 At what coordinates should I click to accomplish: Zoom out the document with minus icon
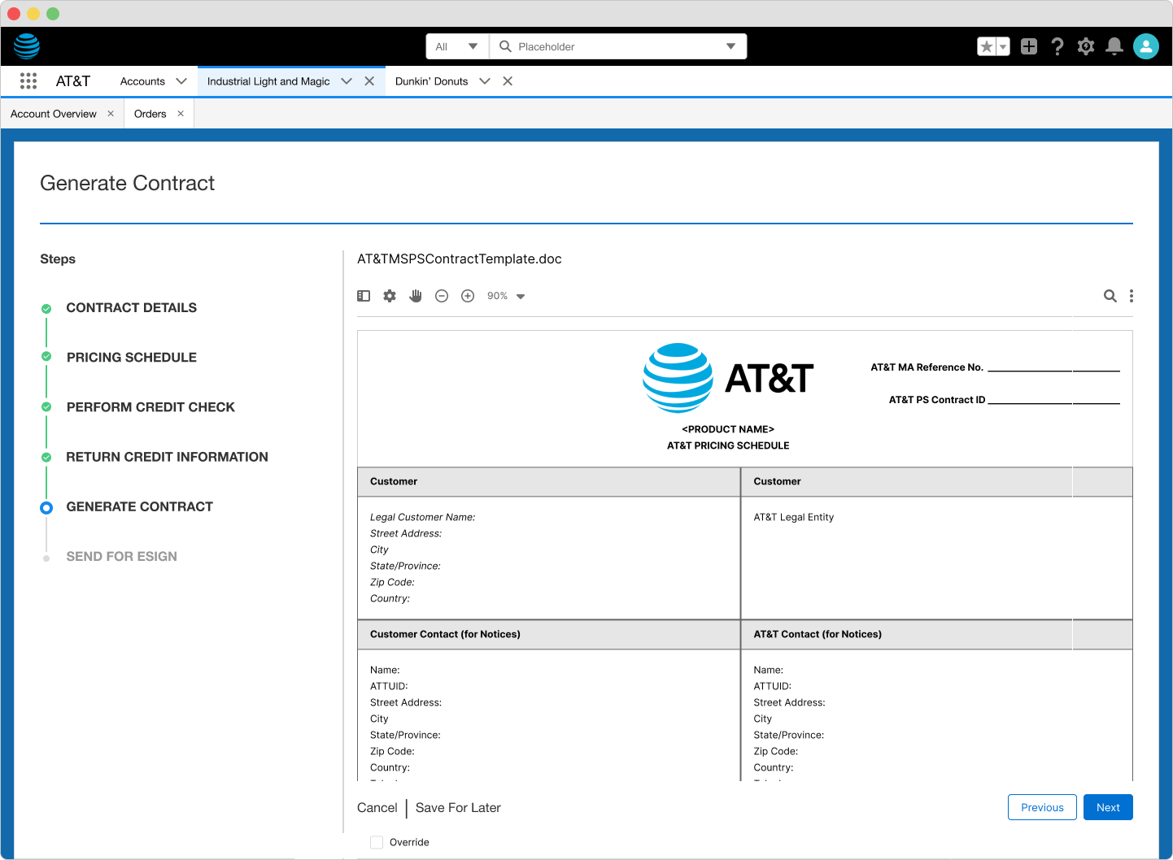[x=442, y=296]
